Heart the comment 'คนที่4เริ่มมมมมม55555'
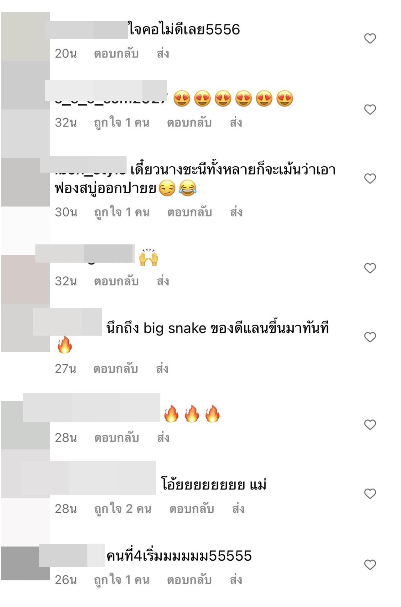 (370, 565)
